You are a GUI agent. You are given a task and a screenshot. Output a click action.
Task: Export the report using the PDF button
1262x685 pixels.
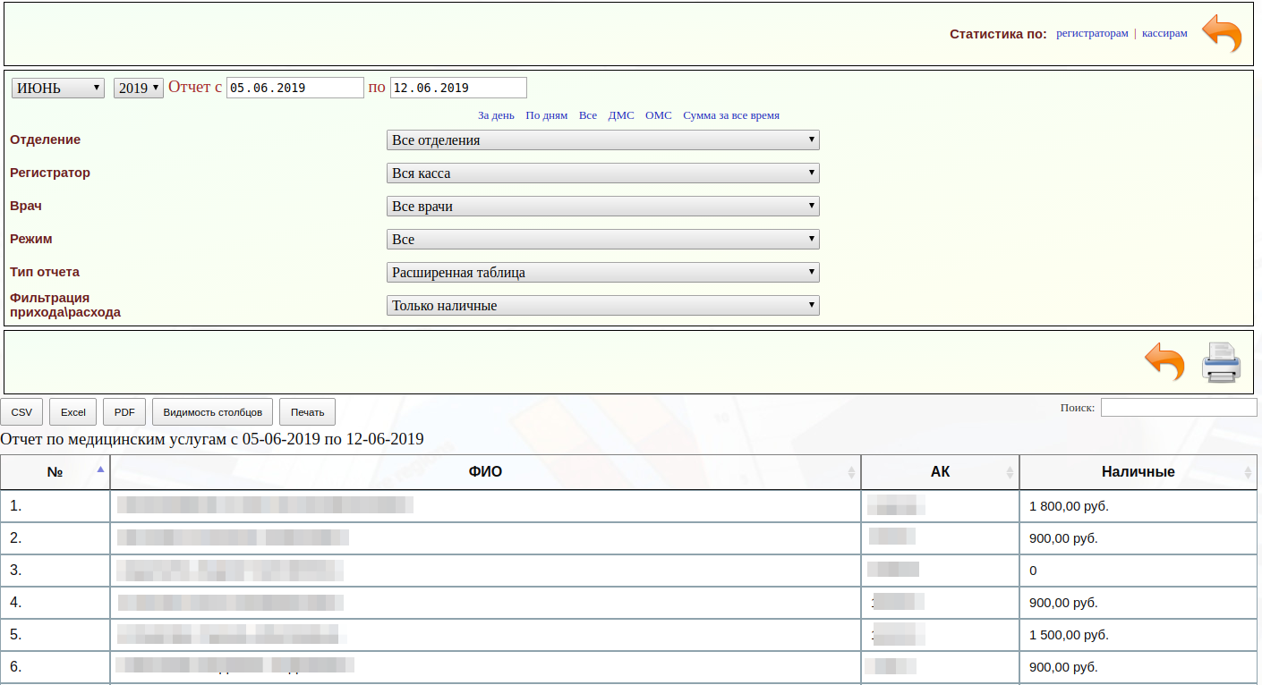[124, 412]
